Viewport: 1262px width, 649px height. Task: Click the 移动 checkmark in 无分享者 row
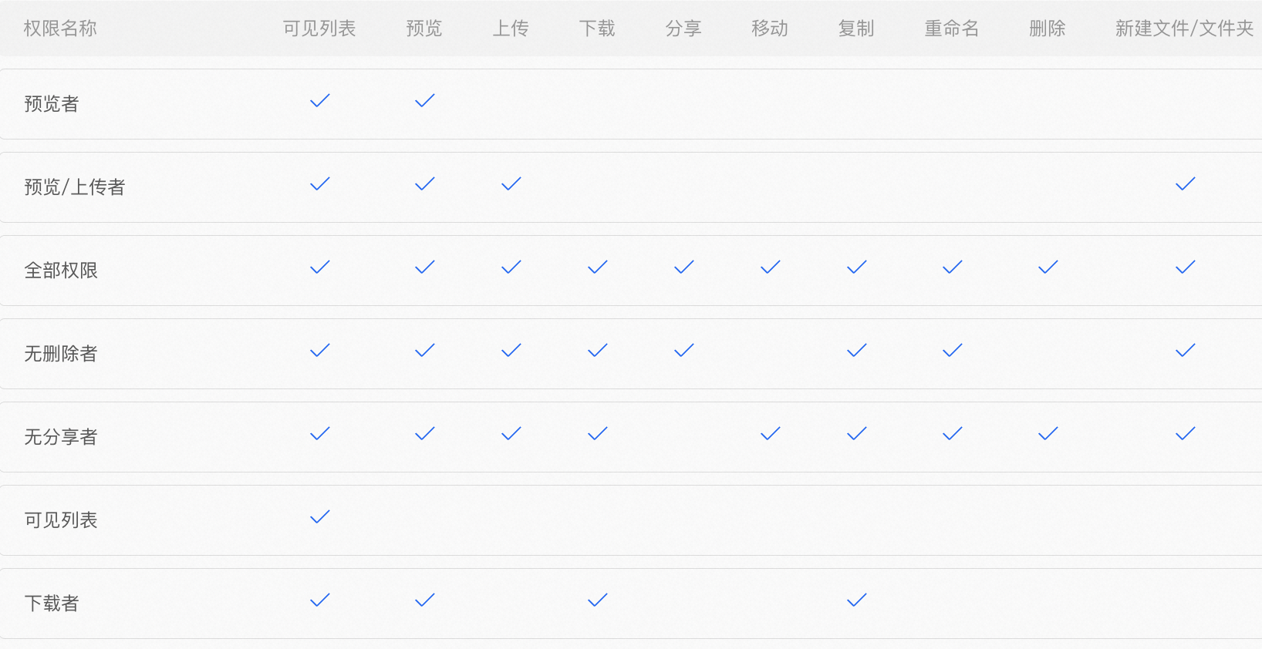point(771,433)
